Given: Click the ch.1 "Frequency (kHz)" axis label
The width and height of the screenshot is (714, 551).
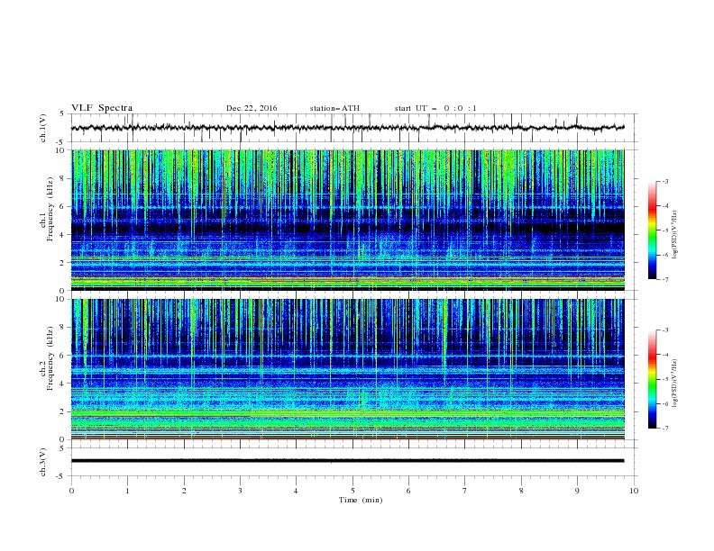Looking at the screenshot, I should click(x=50, y=210).
